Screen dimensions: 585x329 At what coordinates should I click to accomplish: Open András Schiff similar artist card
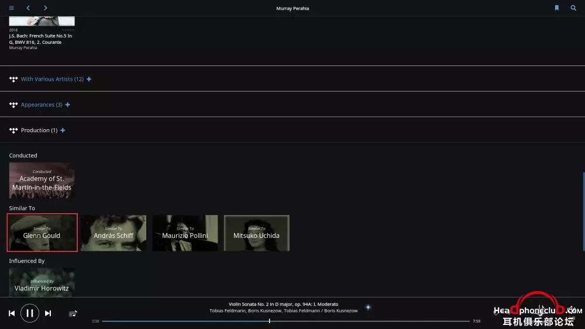point(113,233)
